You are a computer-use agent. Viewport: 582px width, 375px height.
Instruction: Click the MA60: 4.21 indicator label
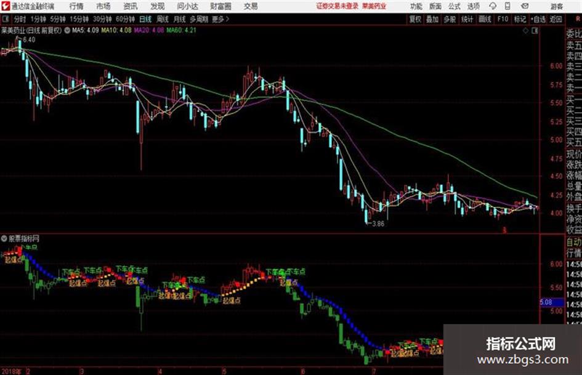pyautogui.click(x=181, y=30)
